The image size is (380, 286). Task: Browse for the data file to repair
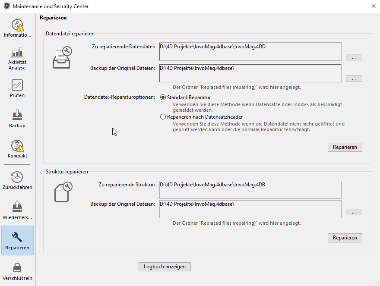point(354,57)
